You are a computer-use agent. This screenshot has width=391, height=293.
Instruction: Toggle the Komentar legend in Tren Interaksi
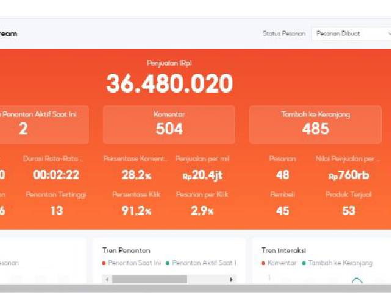[x=282, y=263]
